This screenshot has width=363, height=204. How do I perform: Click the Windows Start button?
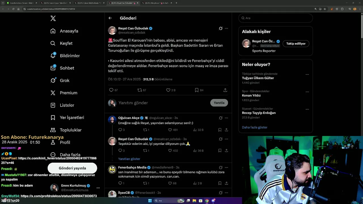pyautogui.click(x=150, y=201)
